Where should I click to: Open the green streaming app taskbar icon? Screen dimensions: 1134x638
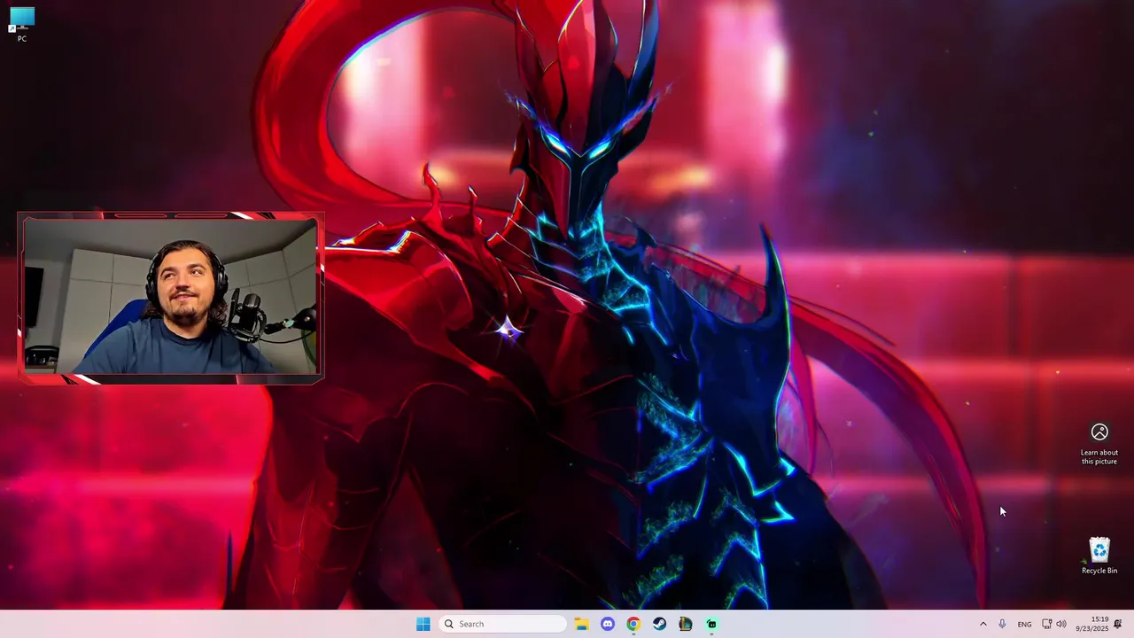click(x=711, y=624)
